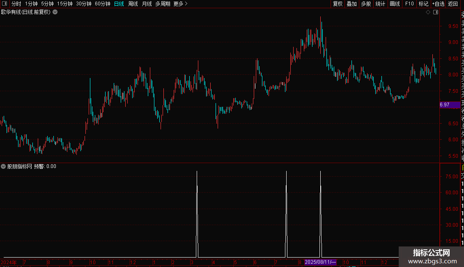Select the 1分钟 period
Screen dimensions: 464x267
click(31, 4)
